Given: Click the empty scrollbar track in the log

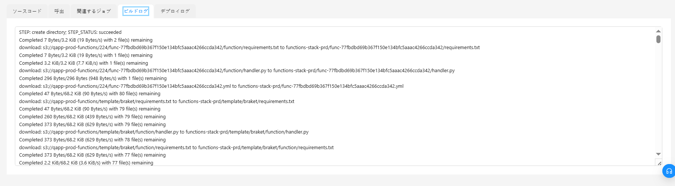Looking at the screenshot, I should [658, 97].
